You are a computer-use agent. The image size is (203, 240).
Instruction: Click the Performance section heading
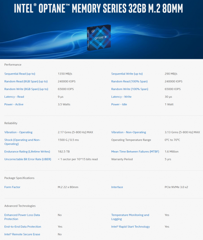13,65
